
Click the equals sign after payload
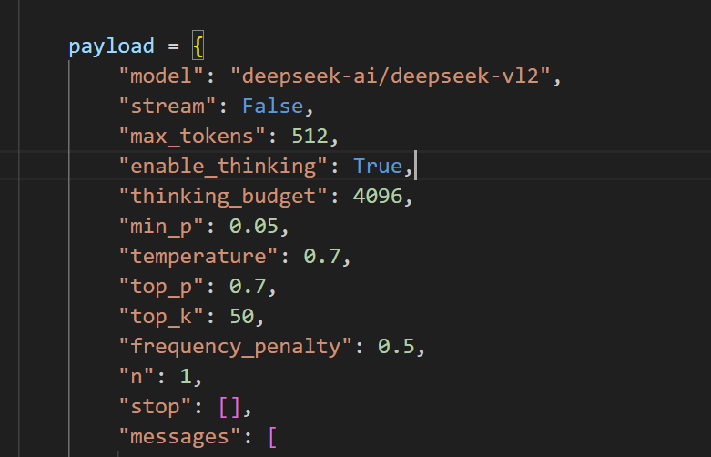174,46
